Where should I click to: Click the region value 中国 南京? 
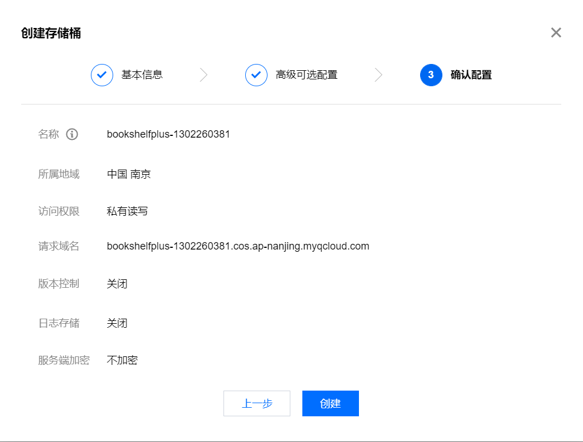tap(129, 174)
